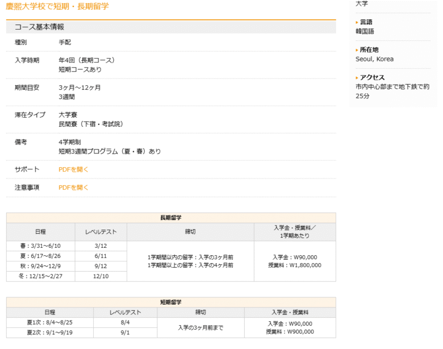Select the text 3ヶ月～12ヶ月
This screenshot has height=349, width=443.
point(80,88)
